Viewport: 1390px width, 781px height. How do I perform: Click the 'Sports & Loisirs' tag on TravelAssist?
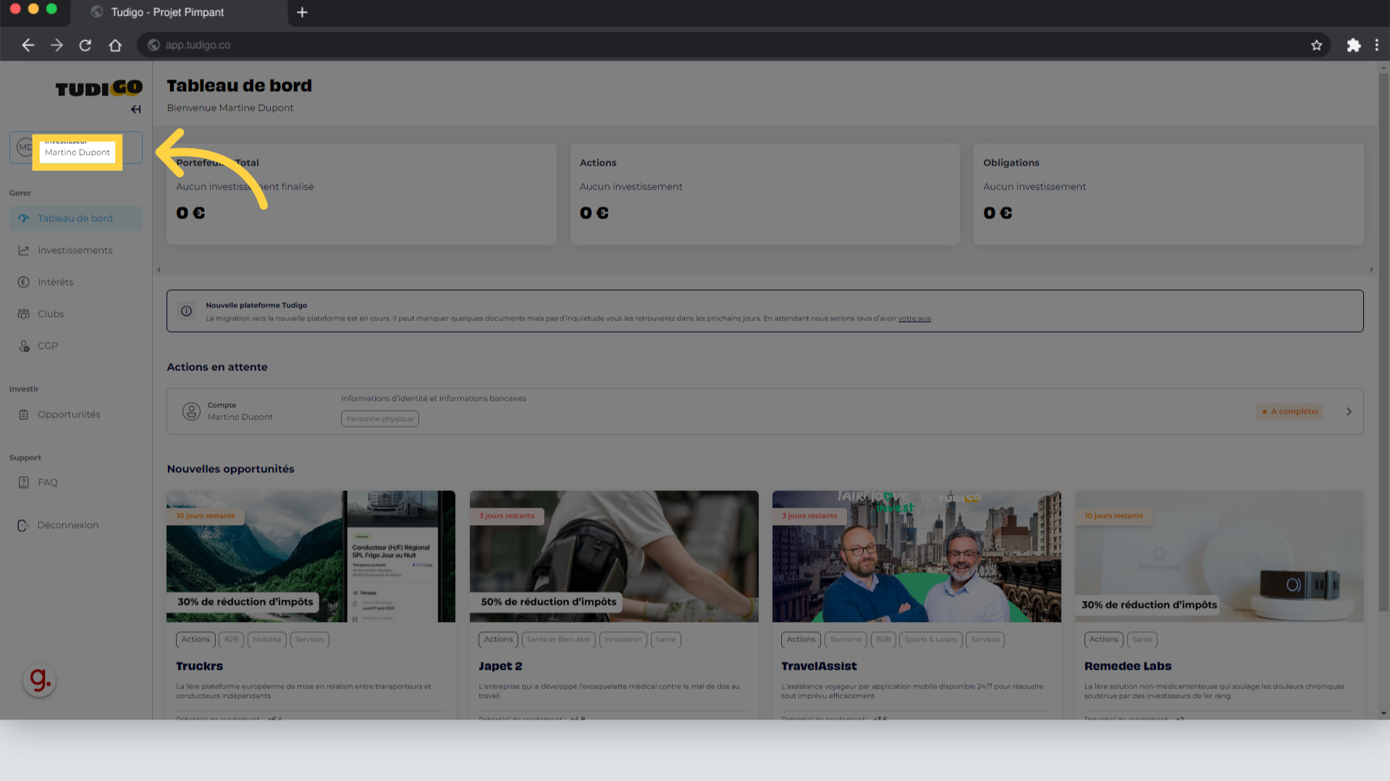pos(930,639)
